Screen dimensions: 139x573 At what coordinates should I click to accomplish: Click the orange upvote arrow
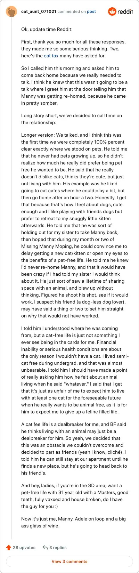(9, 547)
